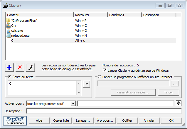Click the Copier liste button
Image resolution: width=187 pixels, height=129 pixels.
61,120
